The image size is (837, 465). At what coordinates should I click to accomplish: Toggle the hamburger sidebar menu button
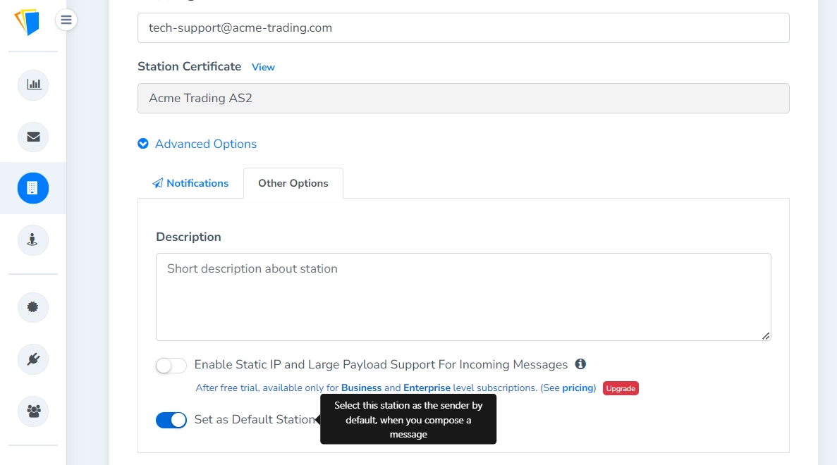tap(66, 20)
